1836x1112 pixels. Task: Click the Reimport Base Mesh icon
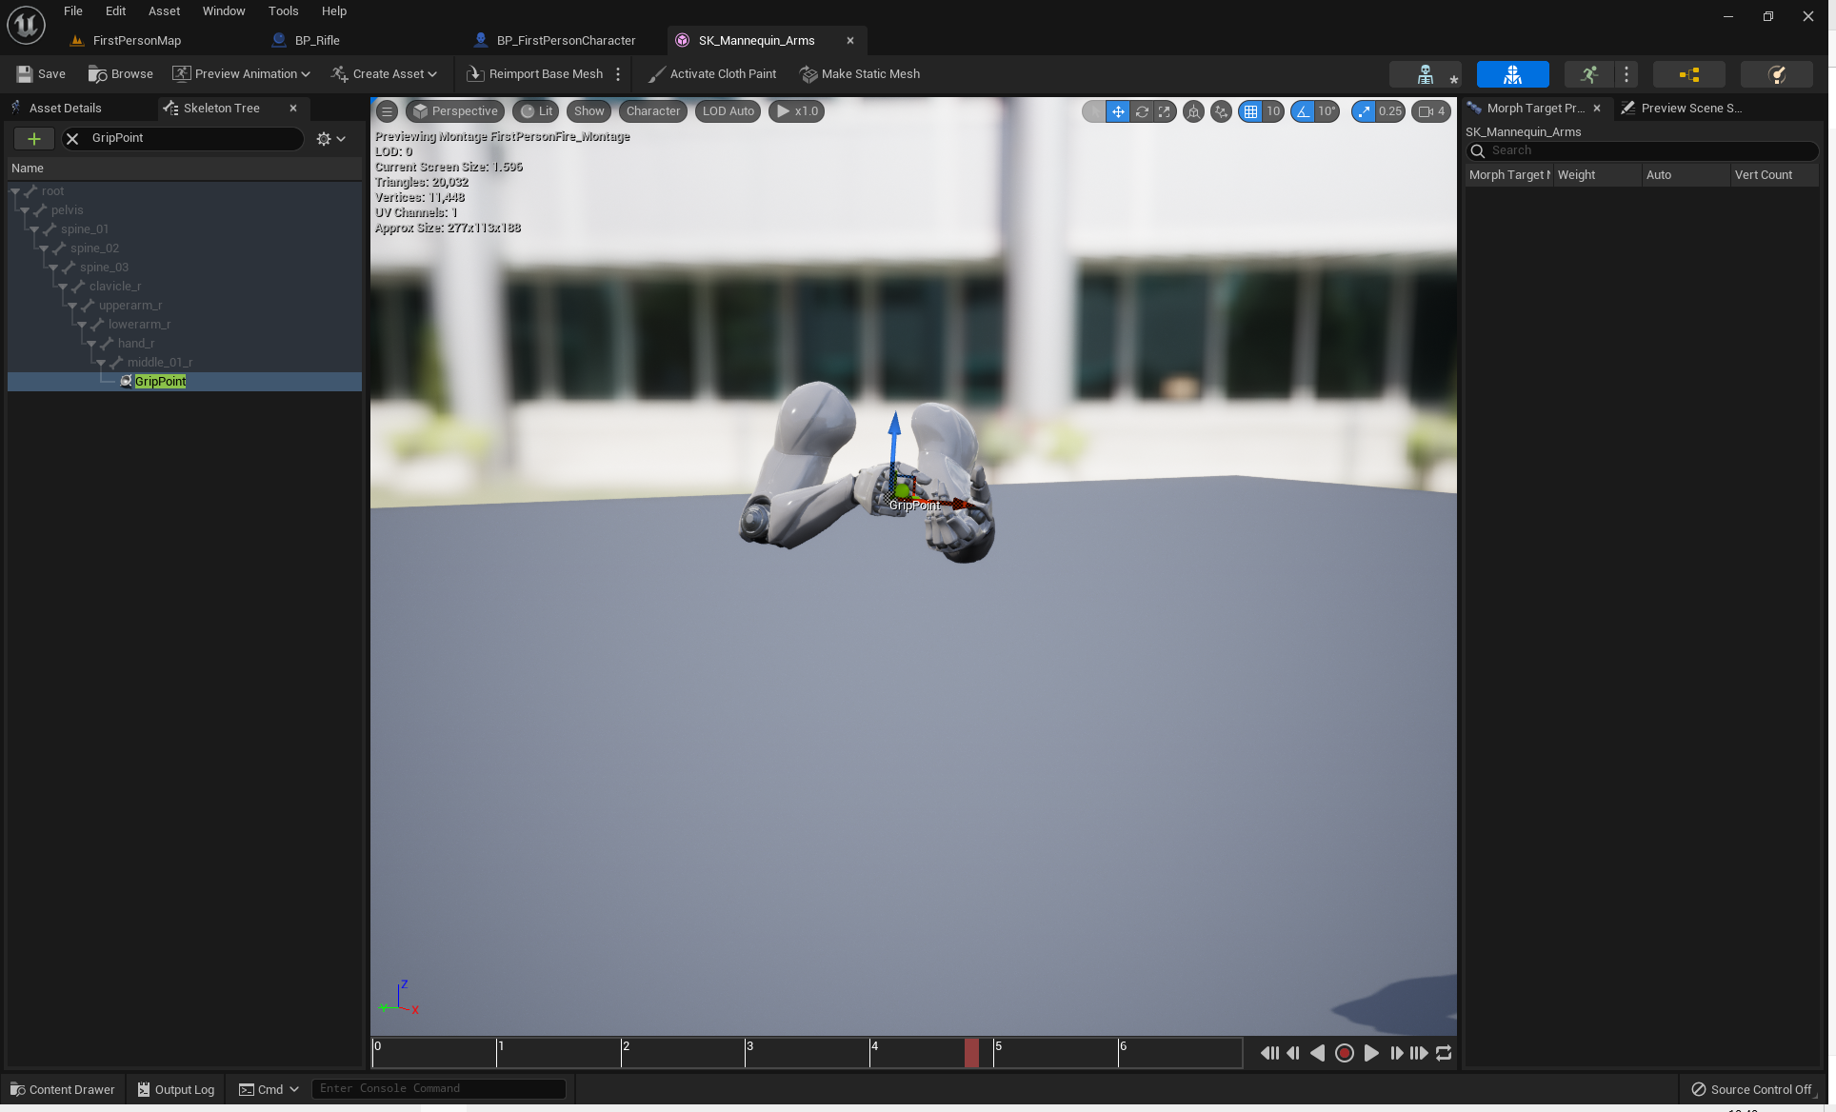[473, 73]
